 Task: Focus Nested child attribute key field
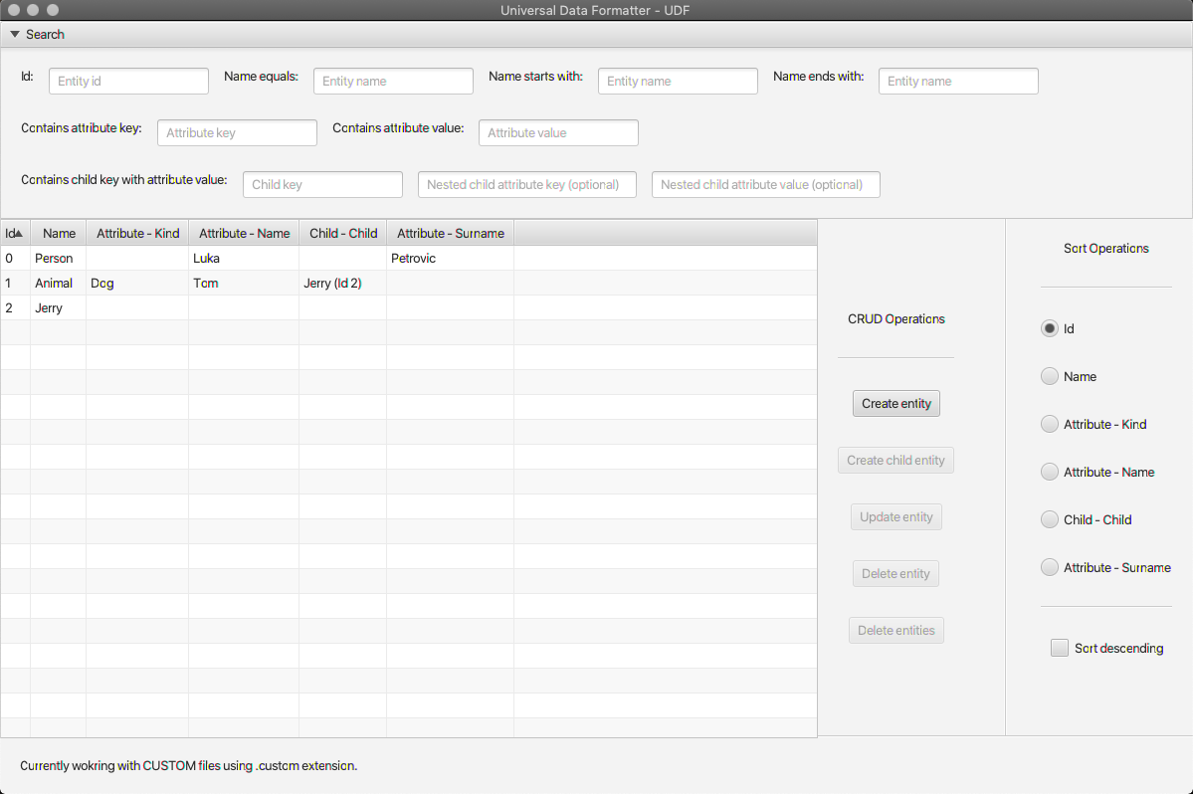pyautogui.click(x=527, y=185)
